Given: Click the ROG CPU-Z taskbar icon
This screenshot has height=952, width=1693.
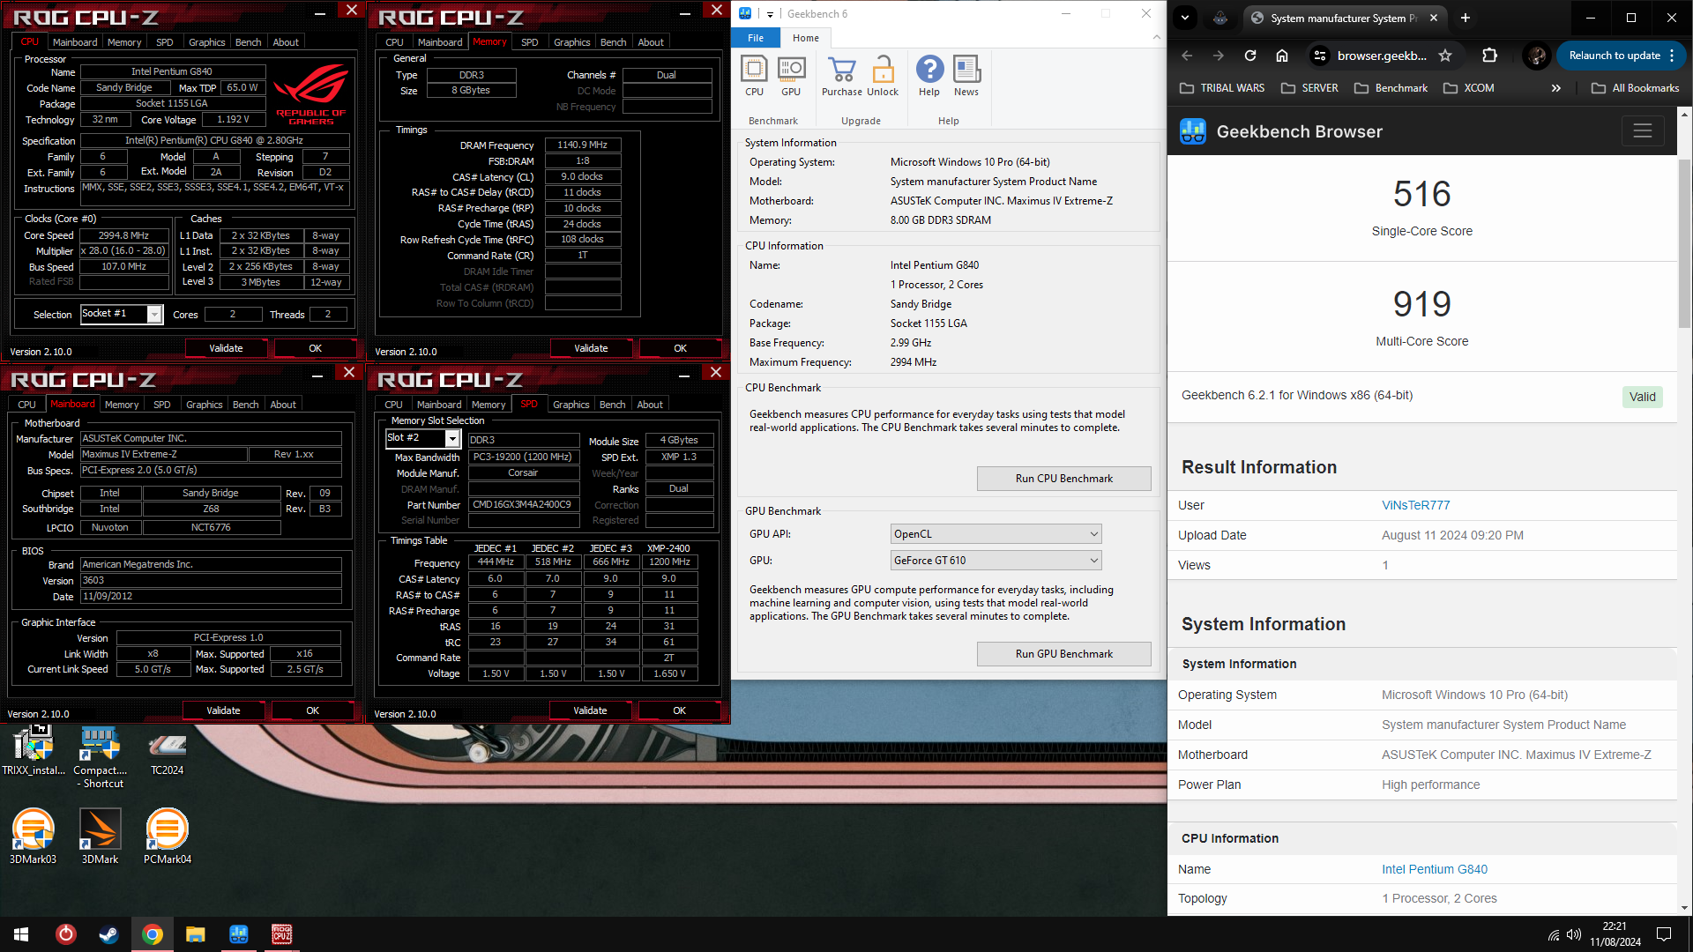Looking at the screenshot, I should pos(281,934).
